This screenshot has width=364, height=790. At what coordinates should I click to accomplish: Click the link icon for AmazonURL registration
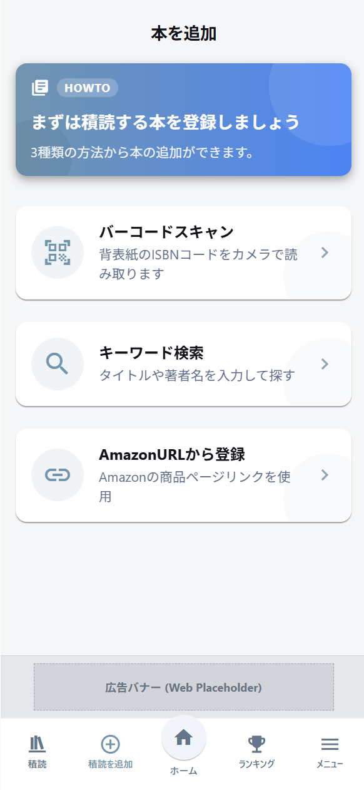[58, 475]
